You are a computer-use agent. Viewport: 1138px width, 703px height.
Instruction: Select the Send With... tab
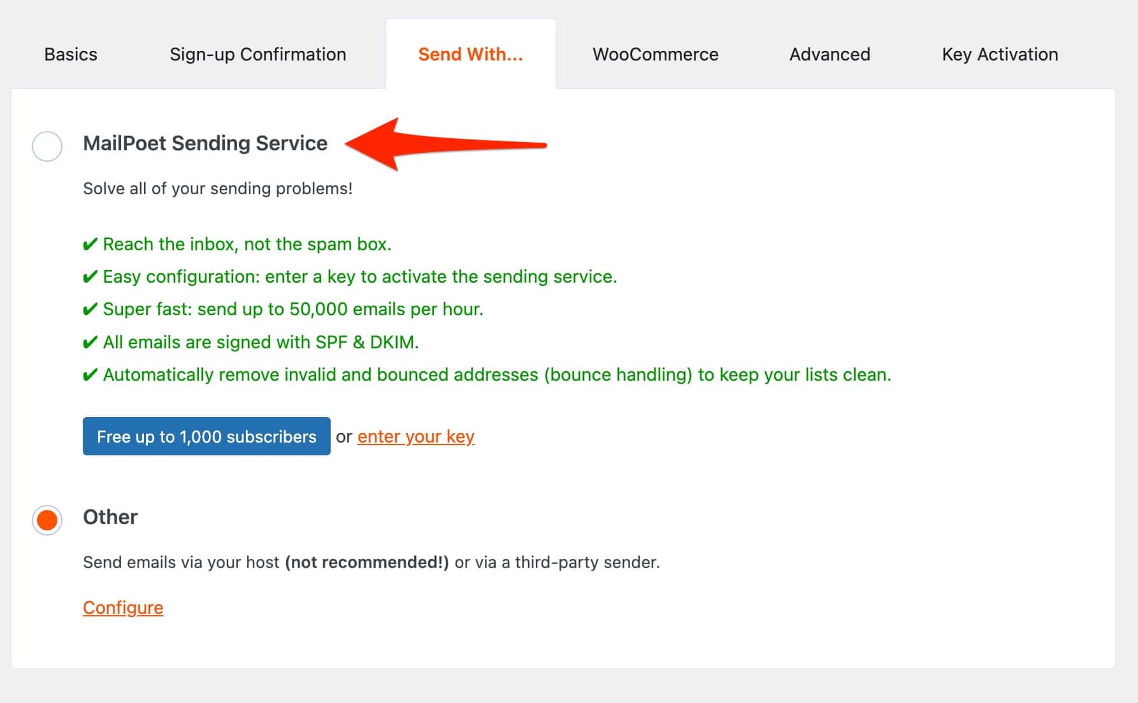(x=470, y=55)
